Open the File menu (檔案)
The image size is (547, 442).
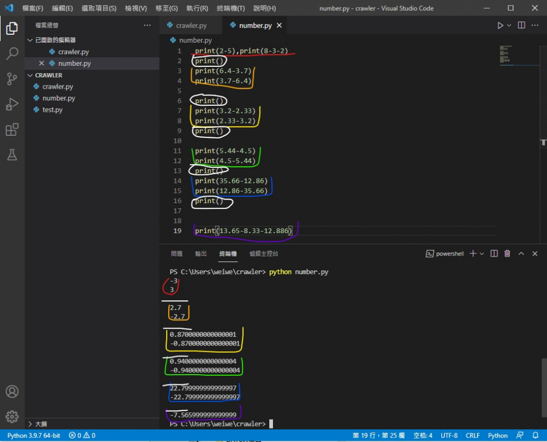tap(33, 8)
